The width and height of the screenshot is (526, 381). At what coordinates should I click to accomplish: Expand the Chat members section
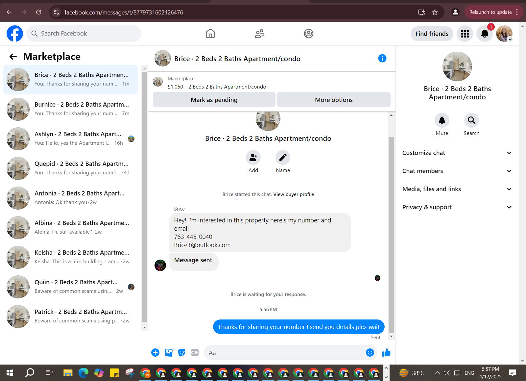click(457, 171)
